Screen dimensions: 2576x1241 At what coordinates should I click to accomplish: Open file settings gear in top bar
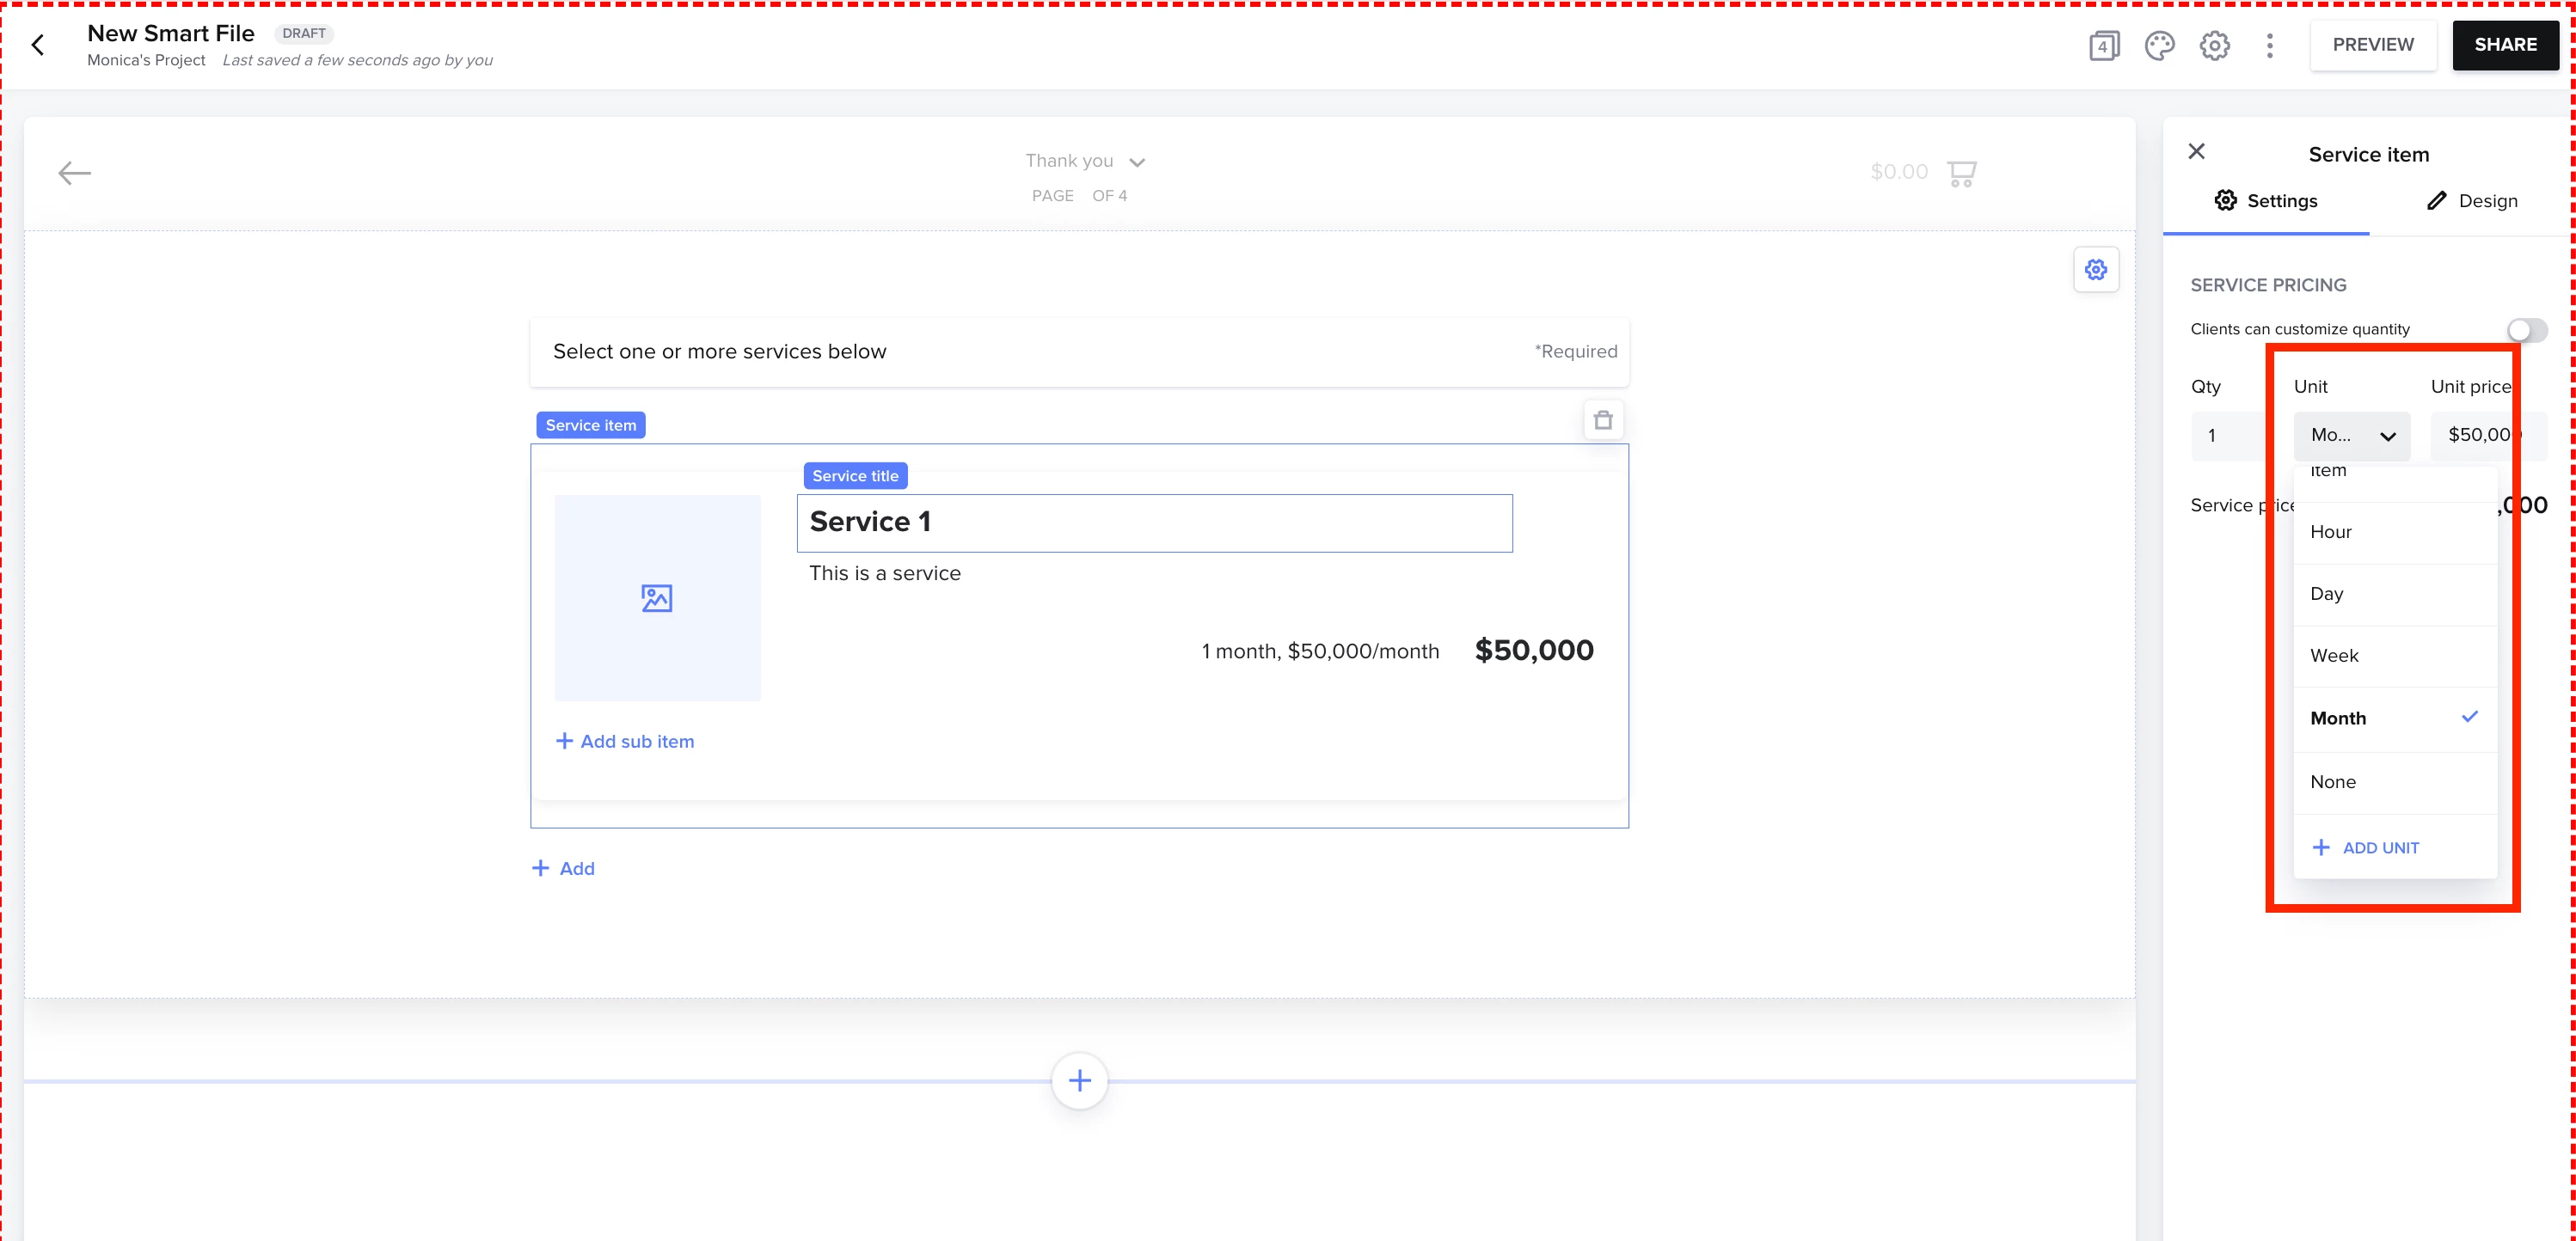point(2214,45)
